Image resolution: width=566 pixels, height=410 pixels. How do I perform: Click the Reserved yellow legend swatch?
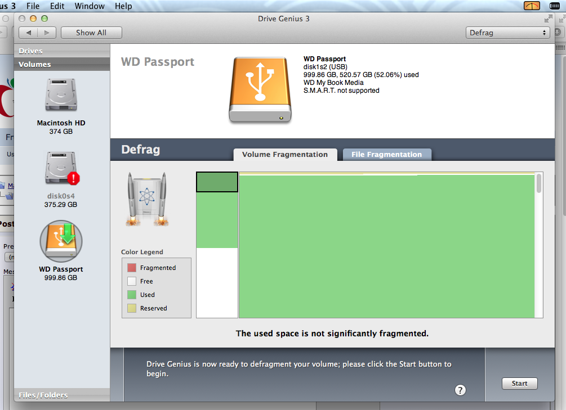pyautogui.click(x=132, y=308)
